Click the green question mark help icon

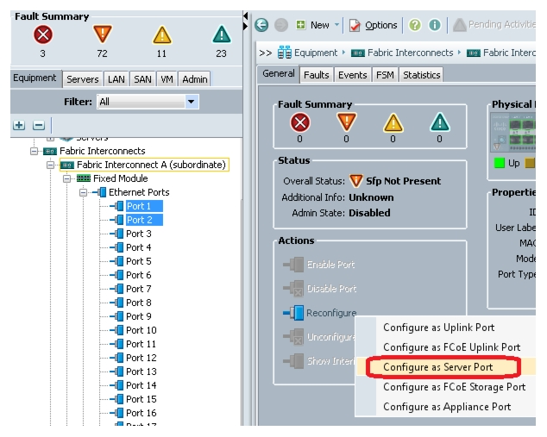[x=415, y=25]
